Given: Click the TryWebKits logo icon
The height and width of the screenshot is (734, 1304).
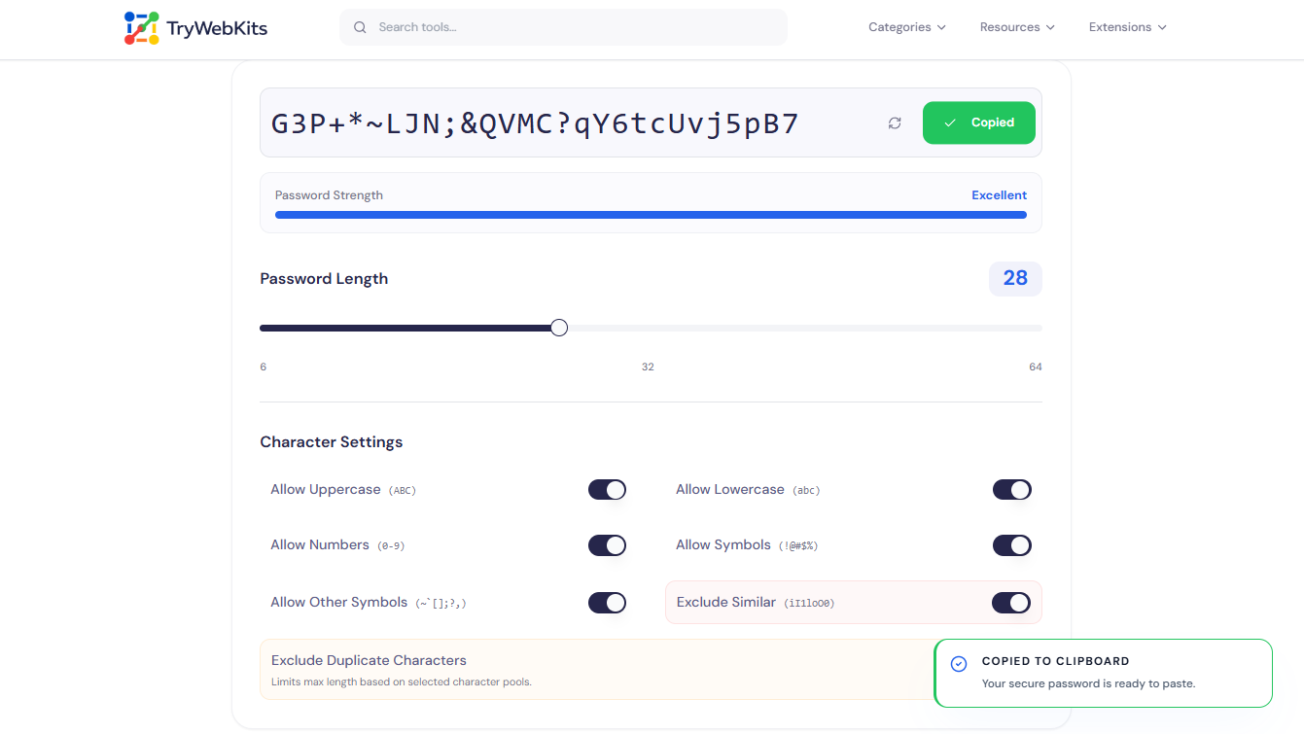Looking at the screenshot, I should tap(139, 27).
